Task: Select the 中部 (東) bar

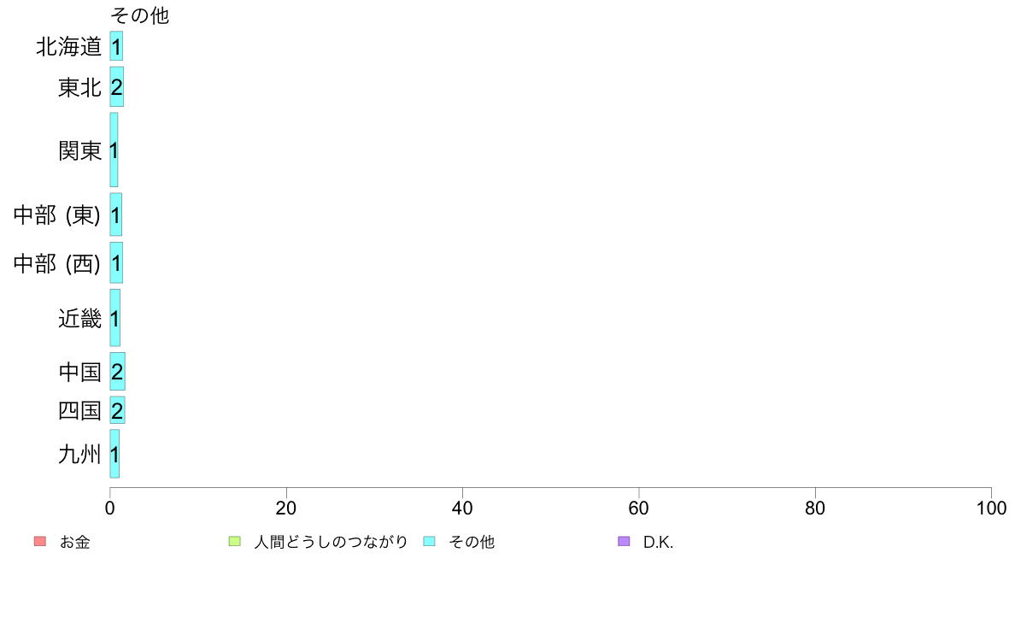Action: [x=116, y=215]
